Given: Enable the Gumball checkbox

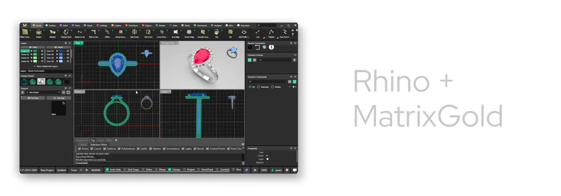Looking at the screenshot, I should 217,169.
